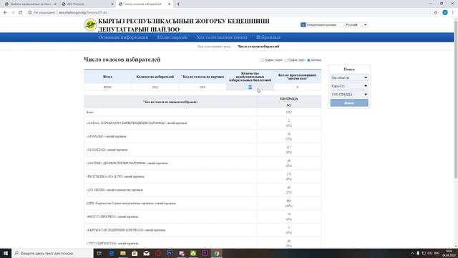Open the Ош области region dropdown
This screenshot has height=258, width=458.
[x=349, y=78]
